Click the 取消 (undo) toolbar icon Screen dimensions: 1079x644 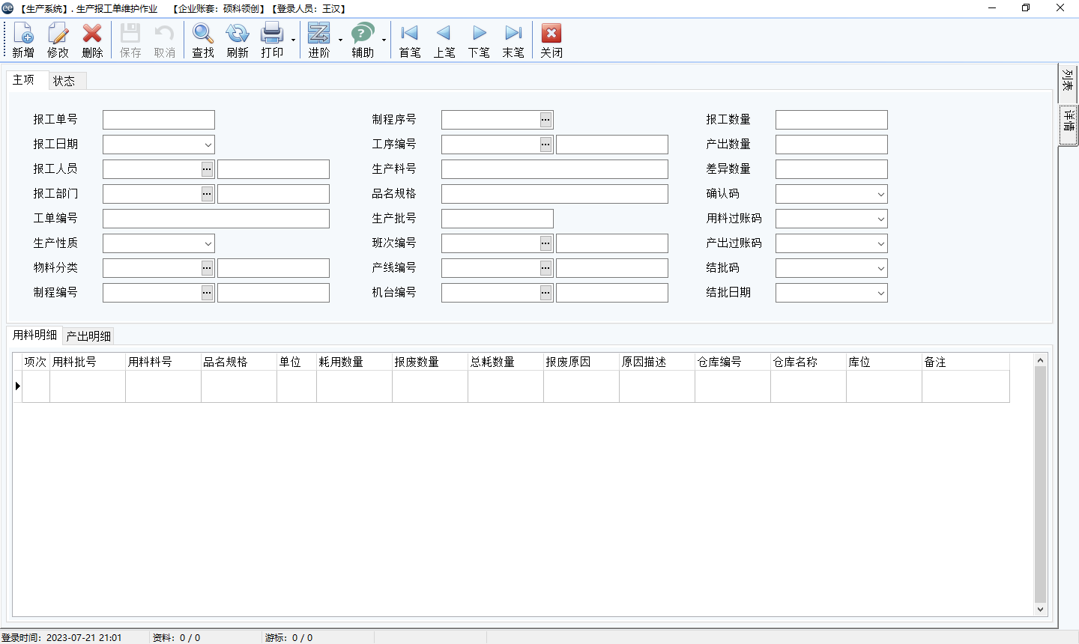pos(165,40)
